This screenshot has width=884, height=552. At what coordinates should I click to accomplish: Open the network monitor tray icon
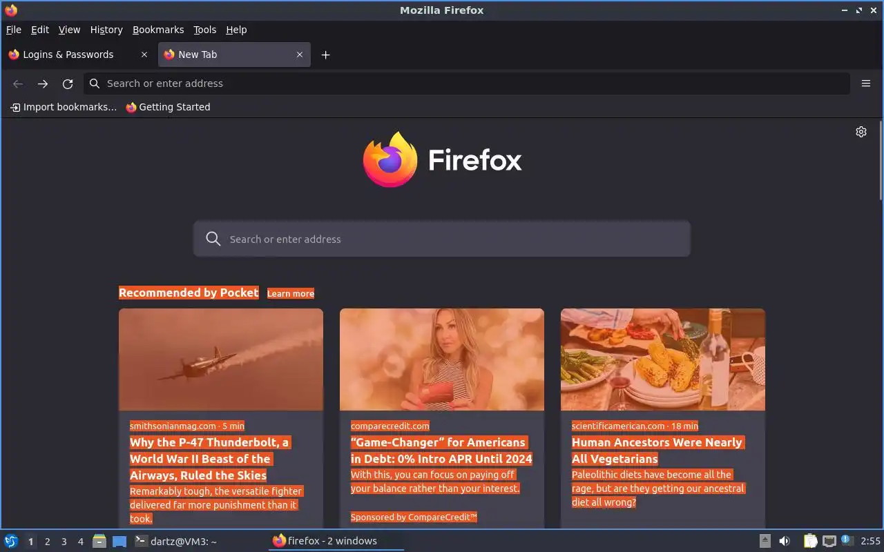click(829, 541)
